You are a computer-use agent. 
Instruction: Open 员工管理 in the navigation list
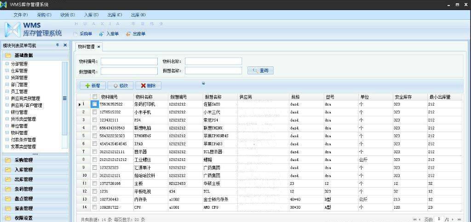tap(19, 91)
